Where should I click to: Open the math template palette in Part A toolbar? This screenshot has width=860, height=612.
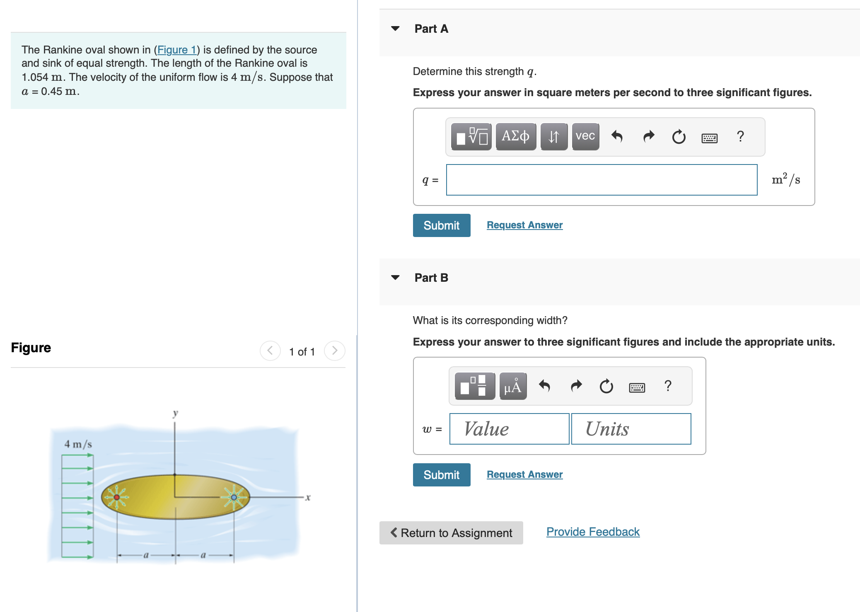[470, 136]
